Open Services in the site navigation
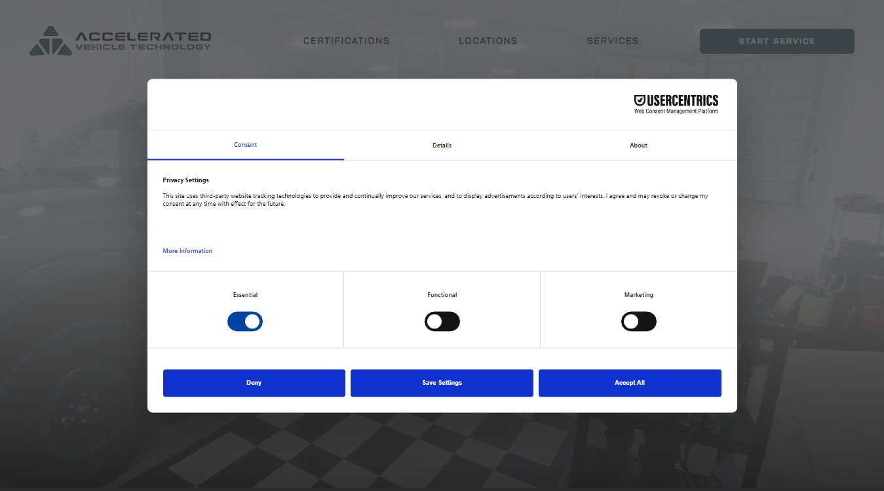The height and width of the screenshot is (491, 884). coord(613,41)
